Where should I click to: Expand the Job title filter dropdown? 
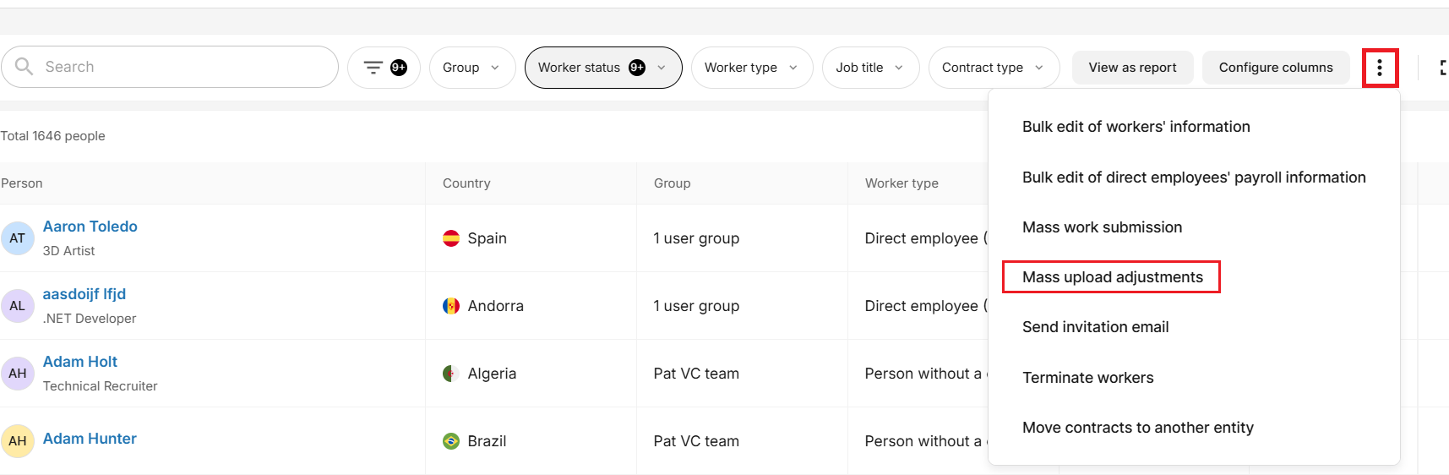pyautogui.click(x=871, y=68)
